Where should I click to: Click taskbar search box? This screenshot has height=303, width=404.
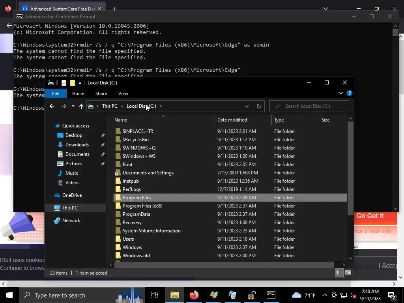coord(82,295)
